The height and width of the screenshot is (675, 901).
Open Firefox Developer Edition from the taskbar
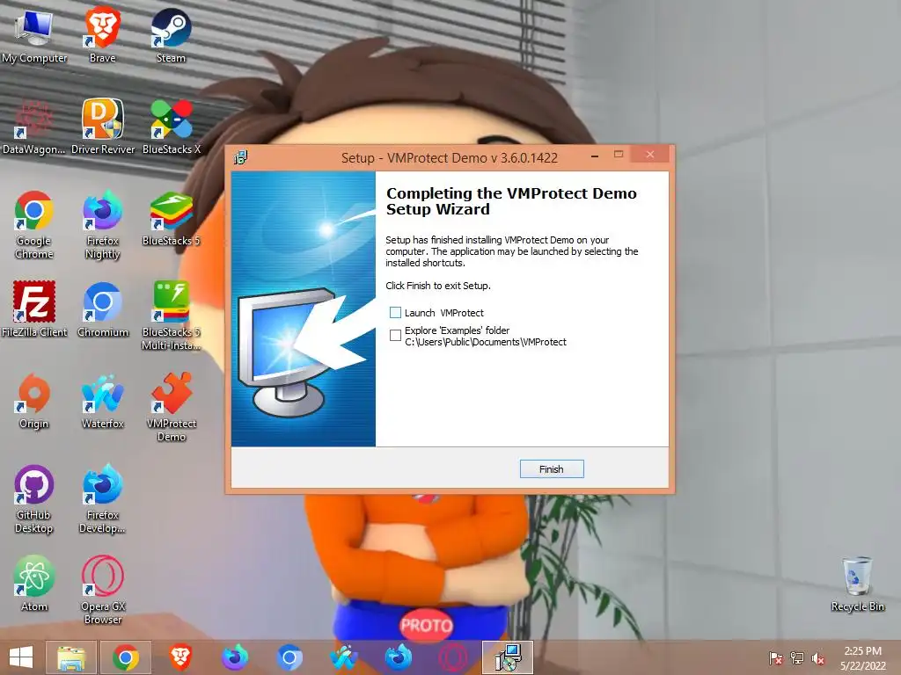coord(399,657)
